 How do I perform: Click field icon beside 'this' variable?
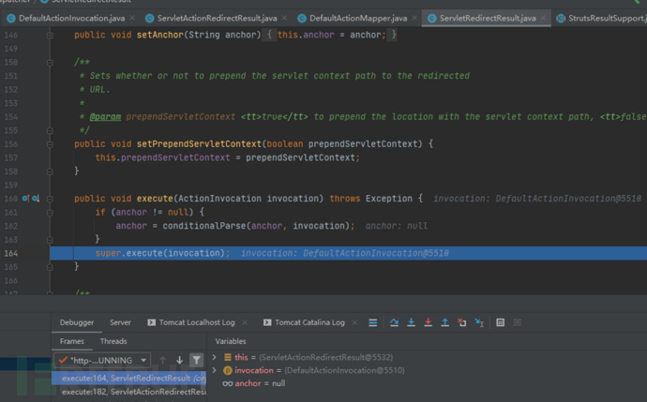click(227, 357)
